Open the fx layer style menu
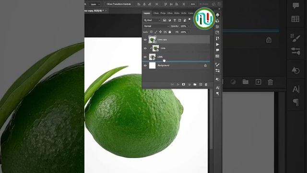This screenshot has height=173, width=307. (x=178, y=85)
